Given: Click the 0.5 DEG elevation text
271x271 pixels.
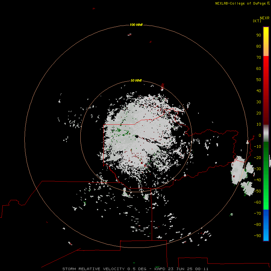Looking at the screenshot, I should point(137,269).
